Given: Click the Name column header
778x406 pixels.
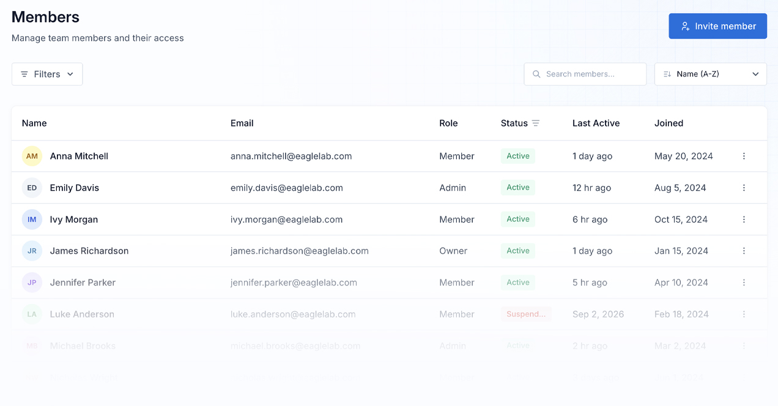Looking at the screenshot, I should coord(34,124).
